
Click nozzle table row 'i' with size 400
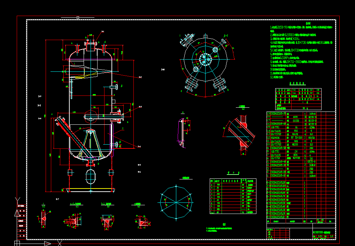click(x=233, y=209)
